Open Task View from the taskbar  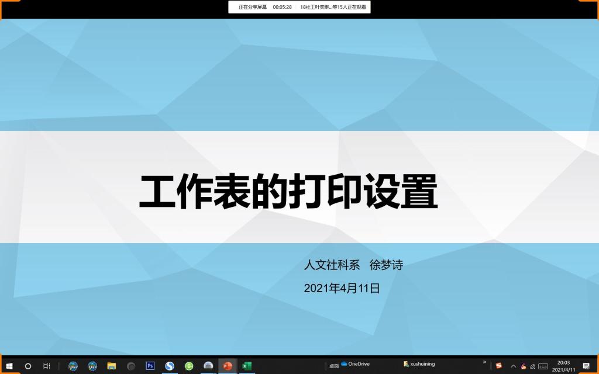coord(47,366)
